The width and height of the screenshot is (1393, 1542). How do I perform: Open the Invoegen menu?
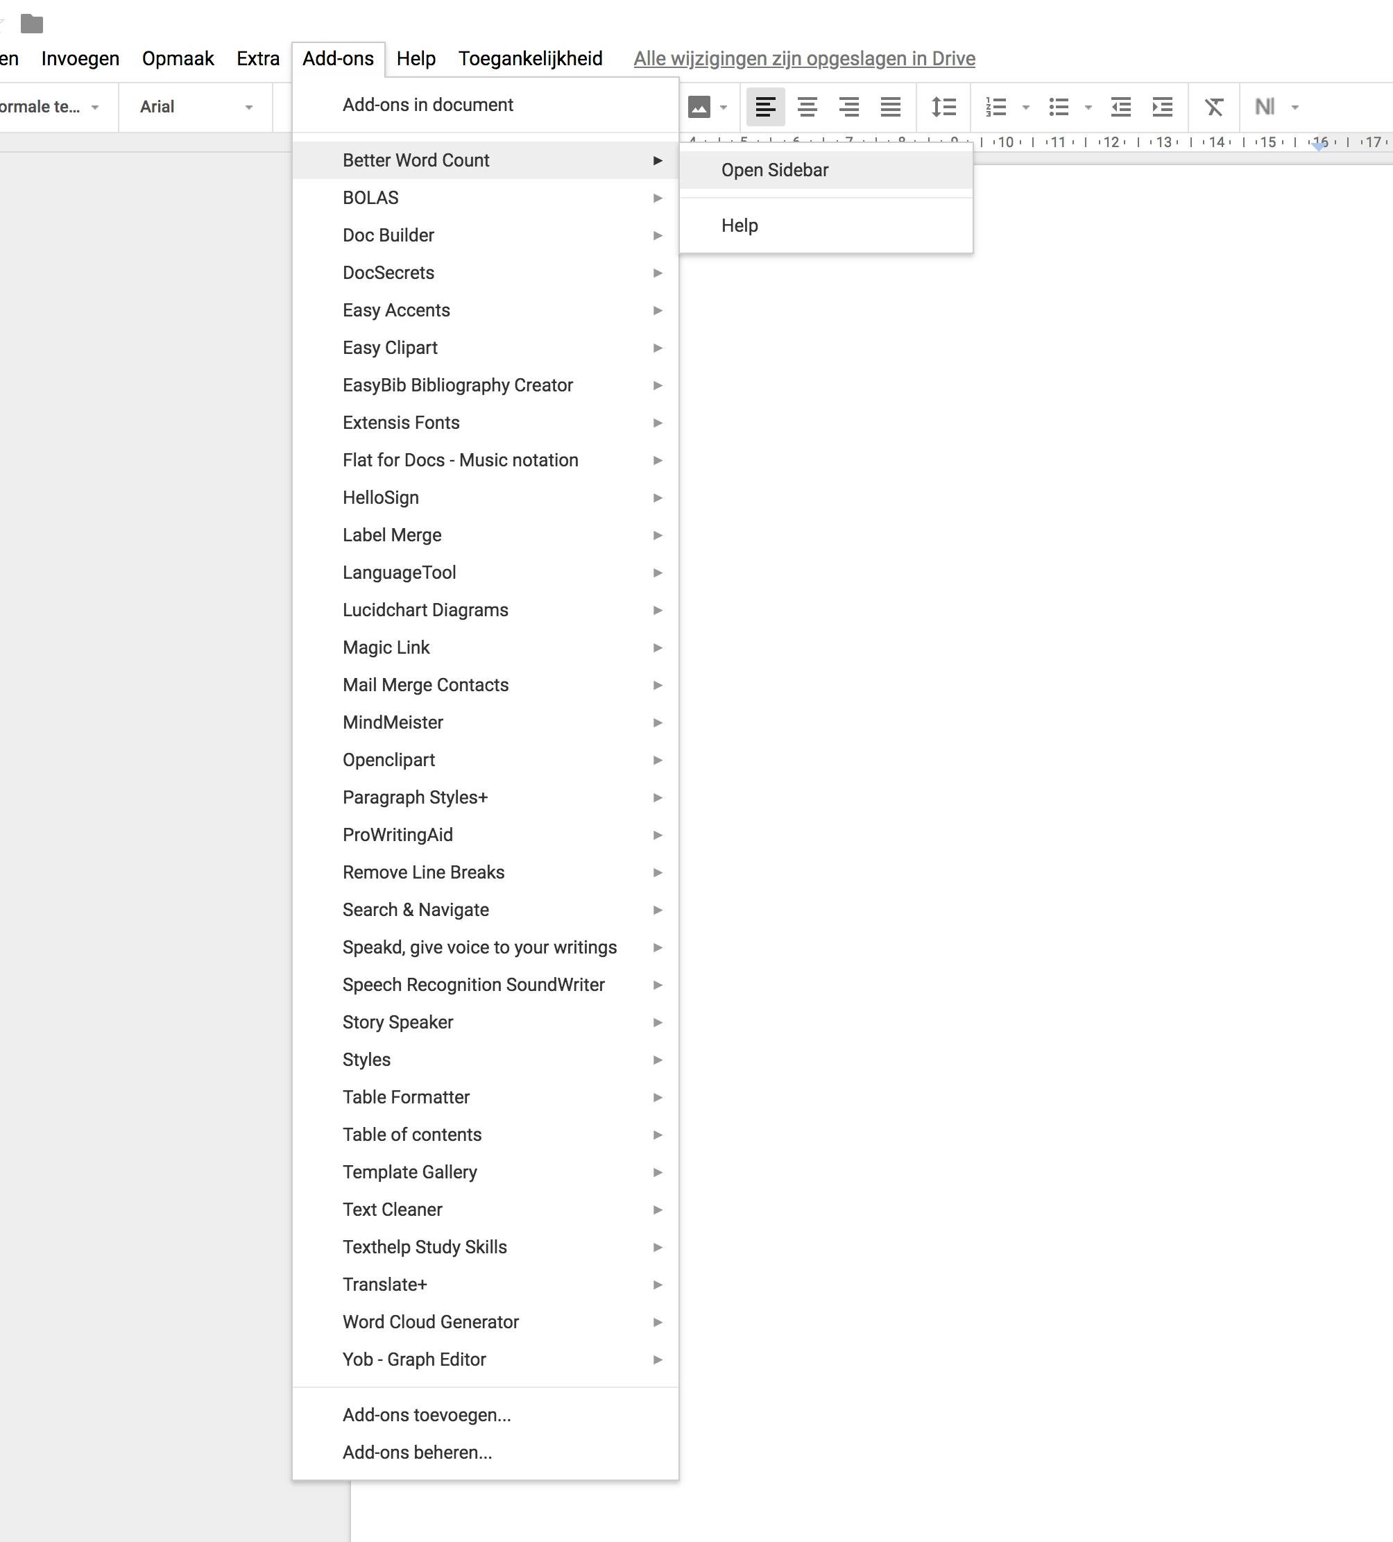pos(80,59)
